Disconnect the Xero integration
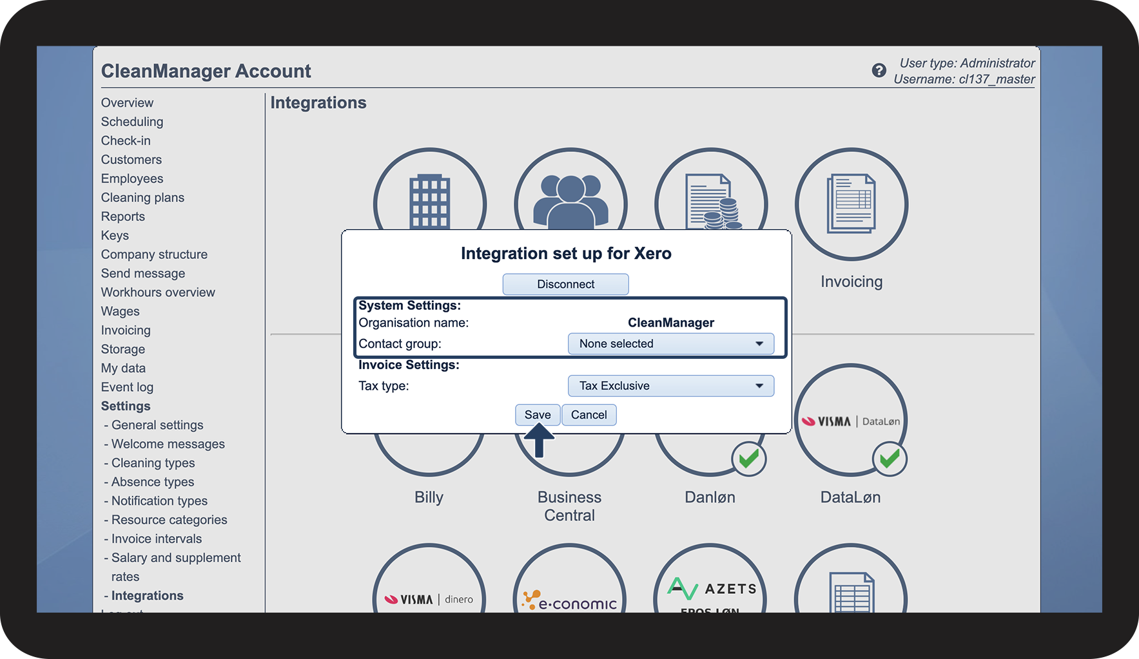This screenshot has width=1139, height=659. (565, 284)
